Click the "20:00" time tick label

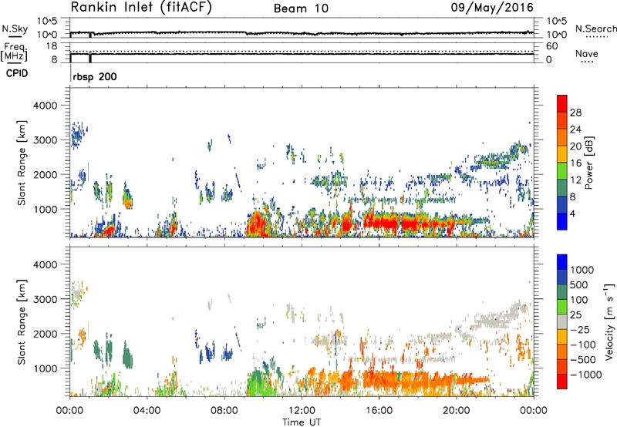tap(456, 411)
